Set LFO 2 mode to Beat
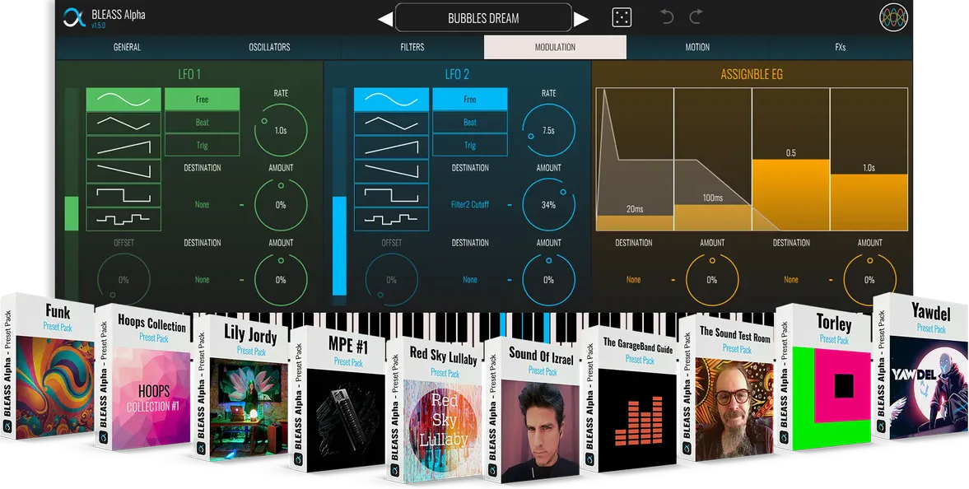The height and width of the screenshot is (489, 969). 469,123
